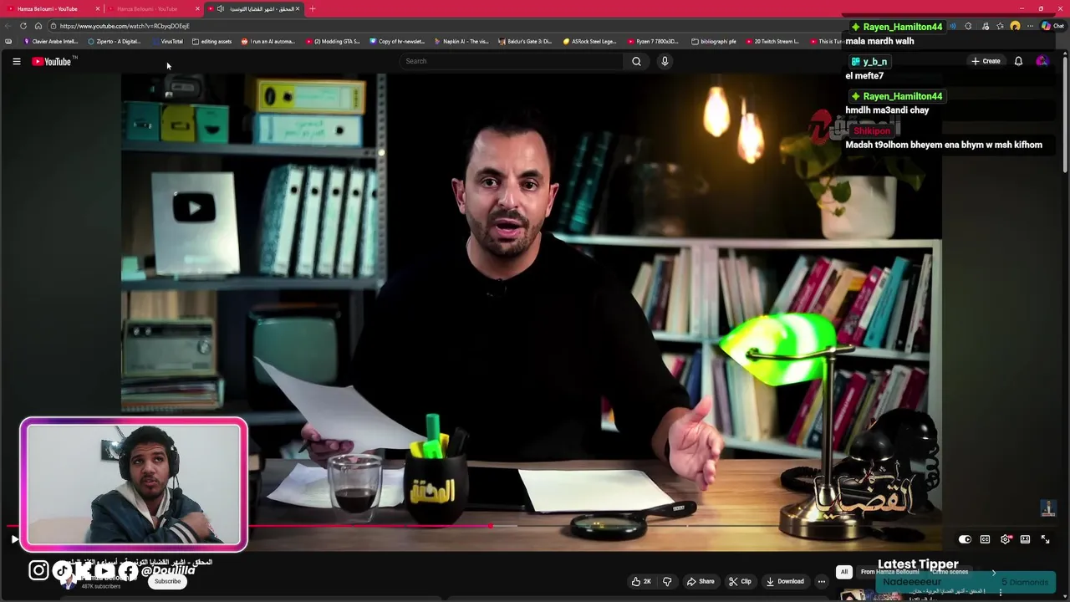Start voice search with the microphone icon
This screenshot has width=1070, height=602.
click(665, 61)
